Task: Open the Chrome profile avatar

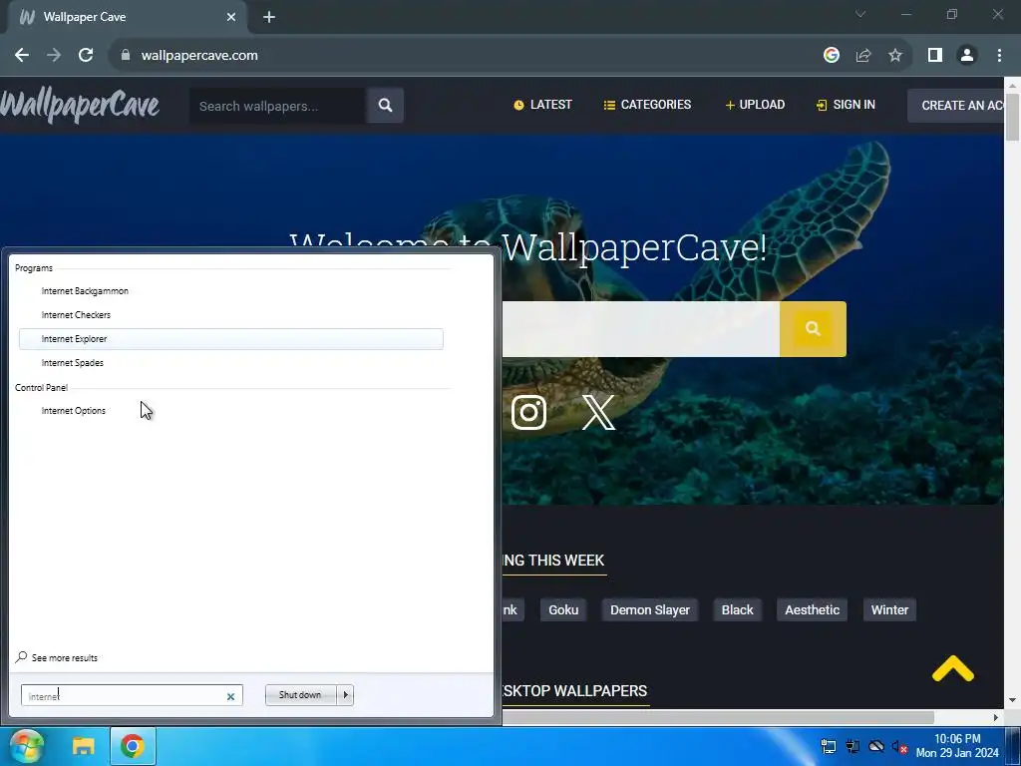Action: click(x=967, y=56)
